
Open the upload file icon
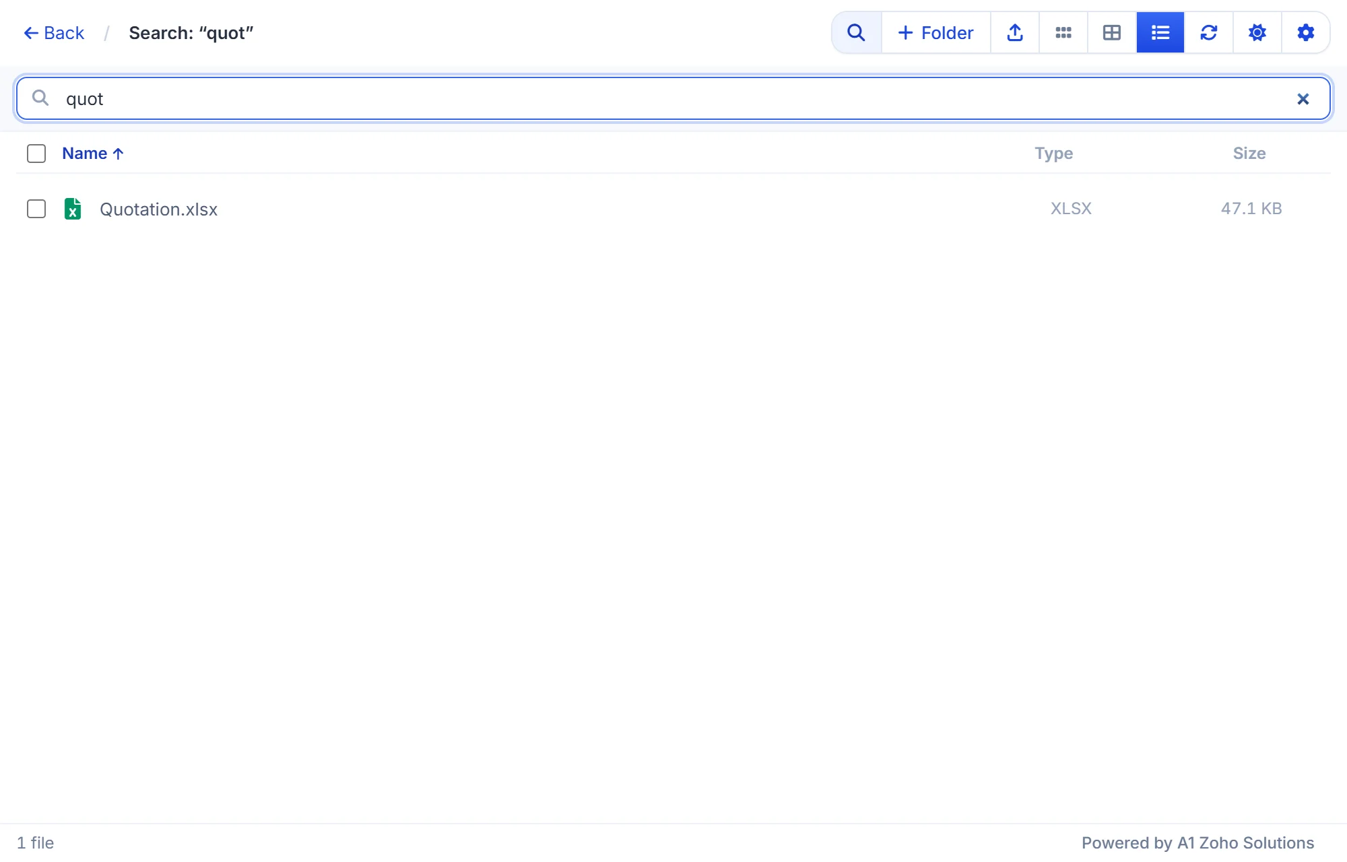coord(1015,32)
